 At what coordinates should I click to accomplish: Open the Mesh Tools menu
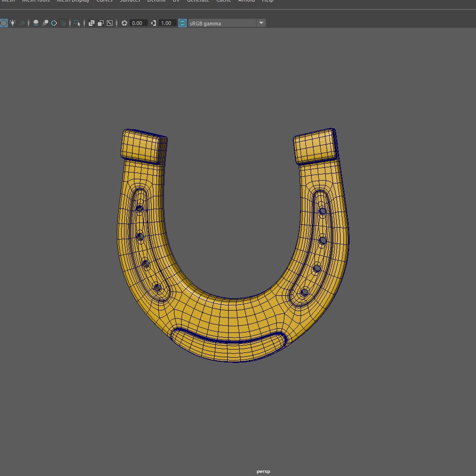click(x=36, y=1)
